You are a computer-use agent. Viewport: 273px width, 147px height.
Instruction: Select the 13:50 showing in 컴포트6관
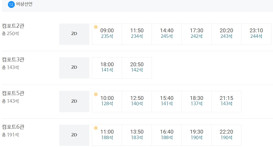137,135
